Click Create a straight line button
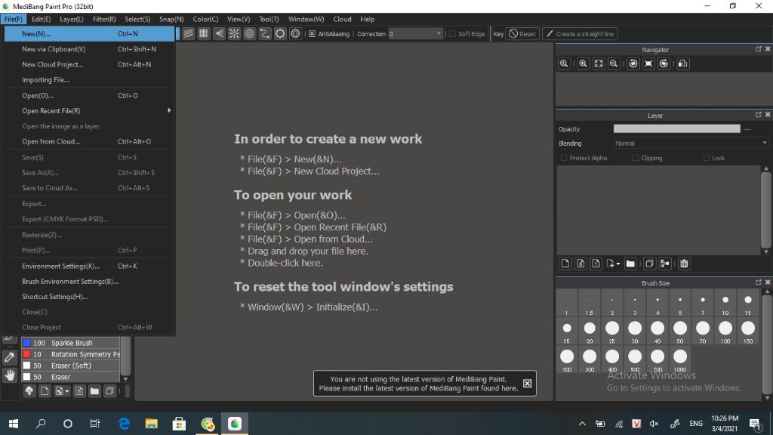 pos(581,33)
